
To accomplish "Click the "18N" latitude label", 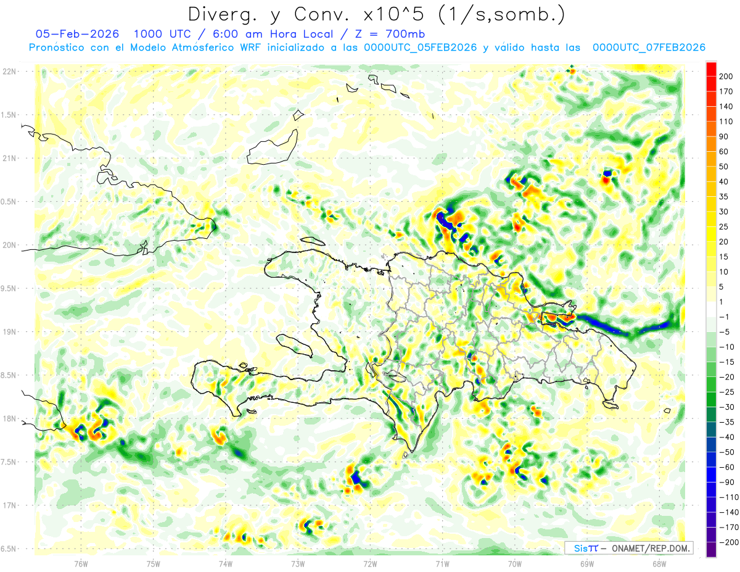I will (9, 419).
